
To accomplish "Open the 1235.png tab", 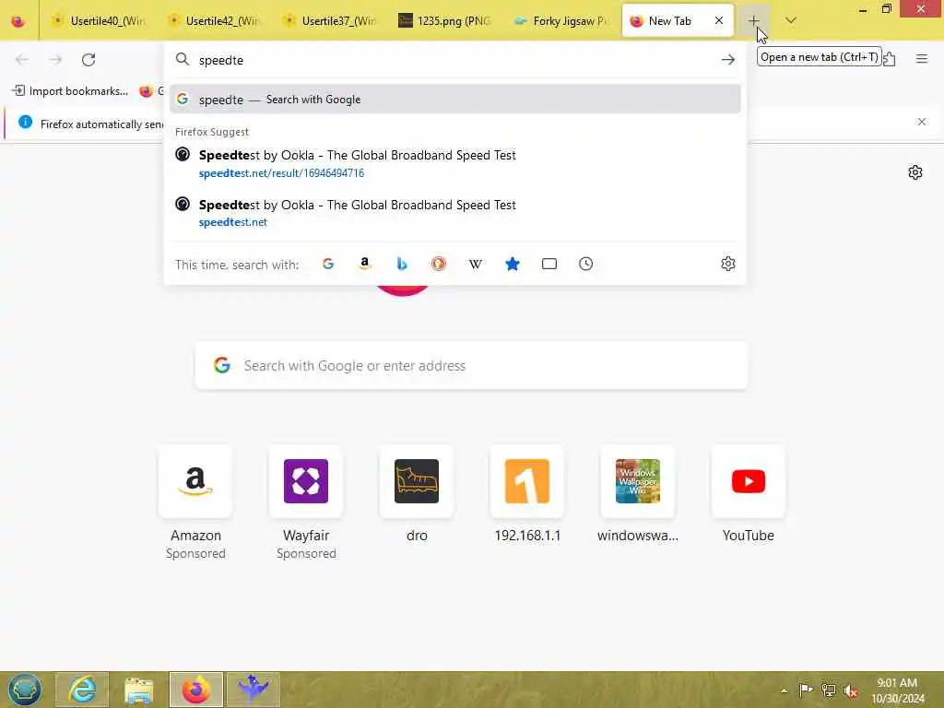I will tap(446, 21).
